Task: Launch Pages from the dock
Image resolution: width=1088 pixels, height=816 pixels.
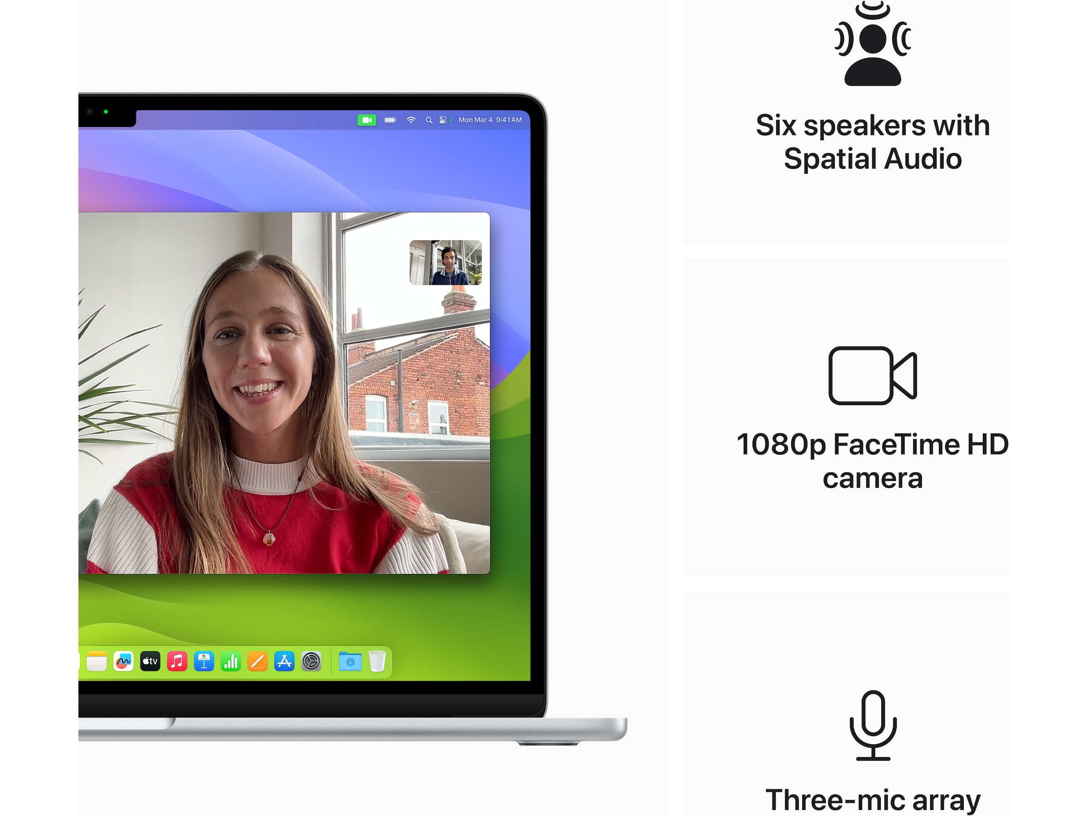Action: coord(257,661)
